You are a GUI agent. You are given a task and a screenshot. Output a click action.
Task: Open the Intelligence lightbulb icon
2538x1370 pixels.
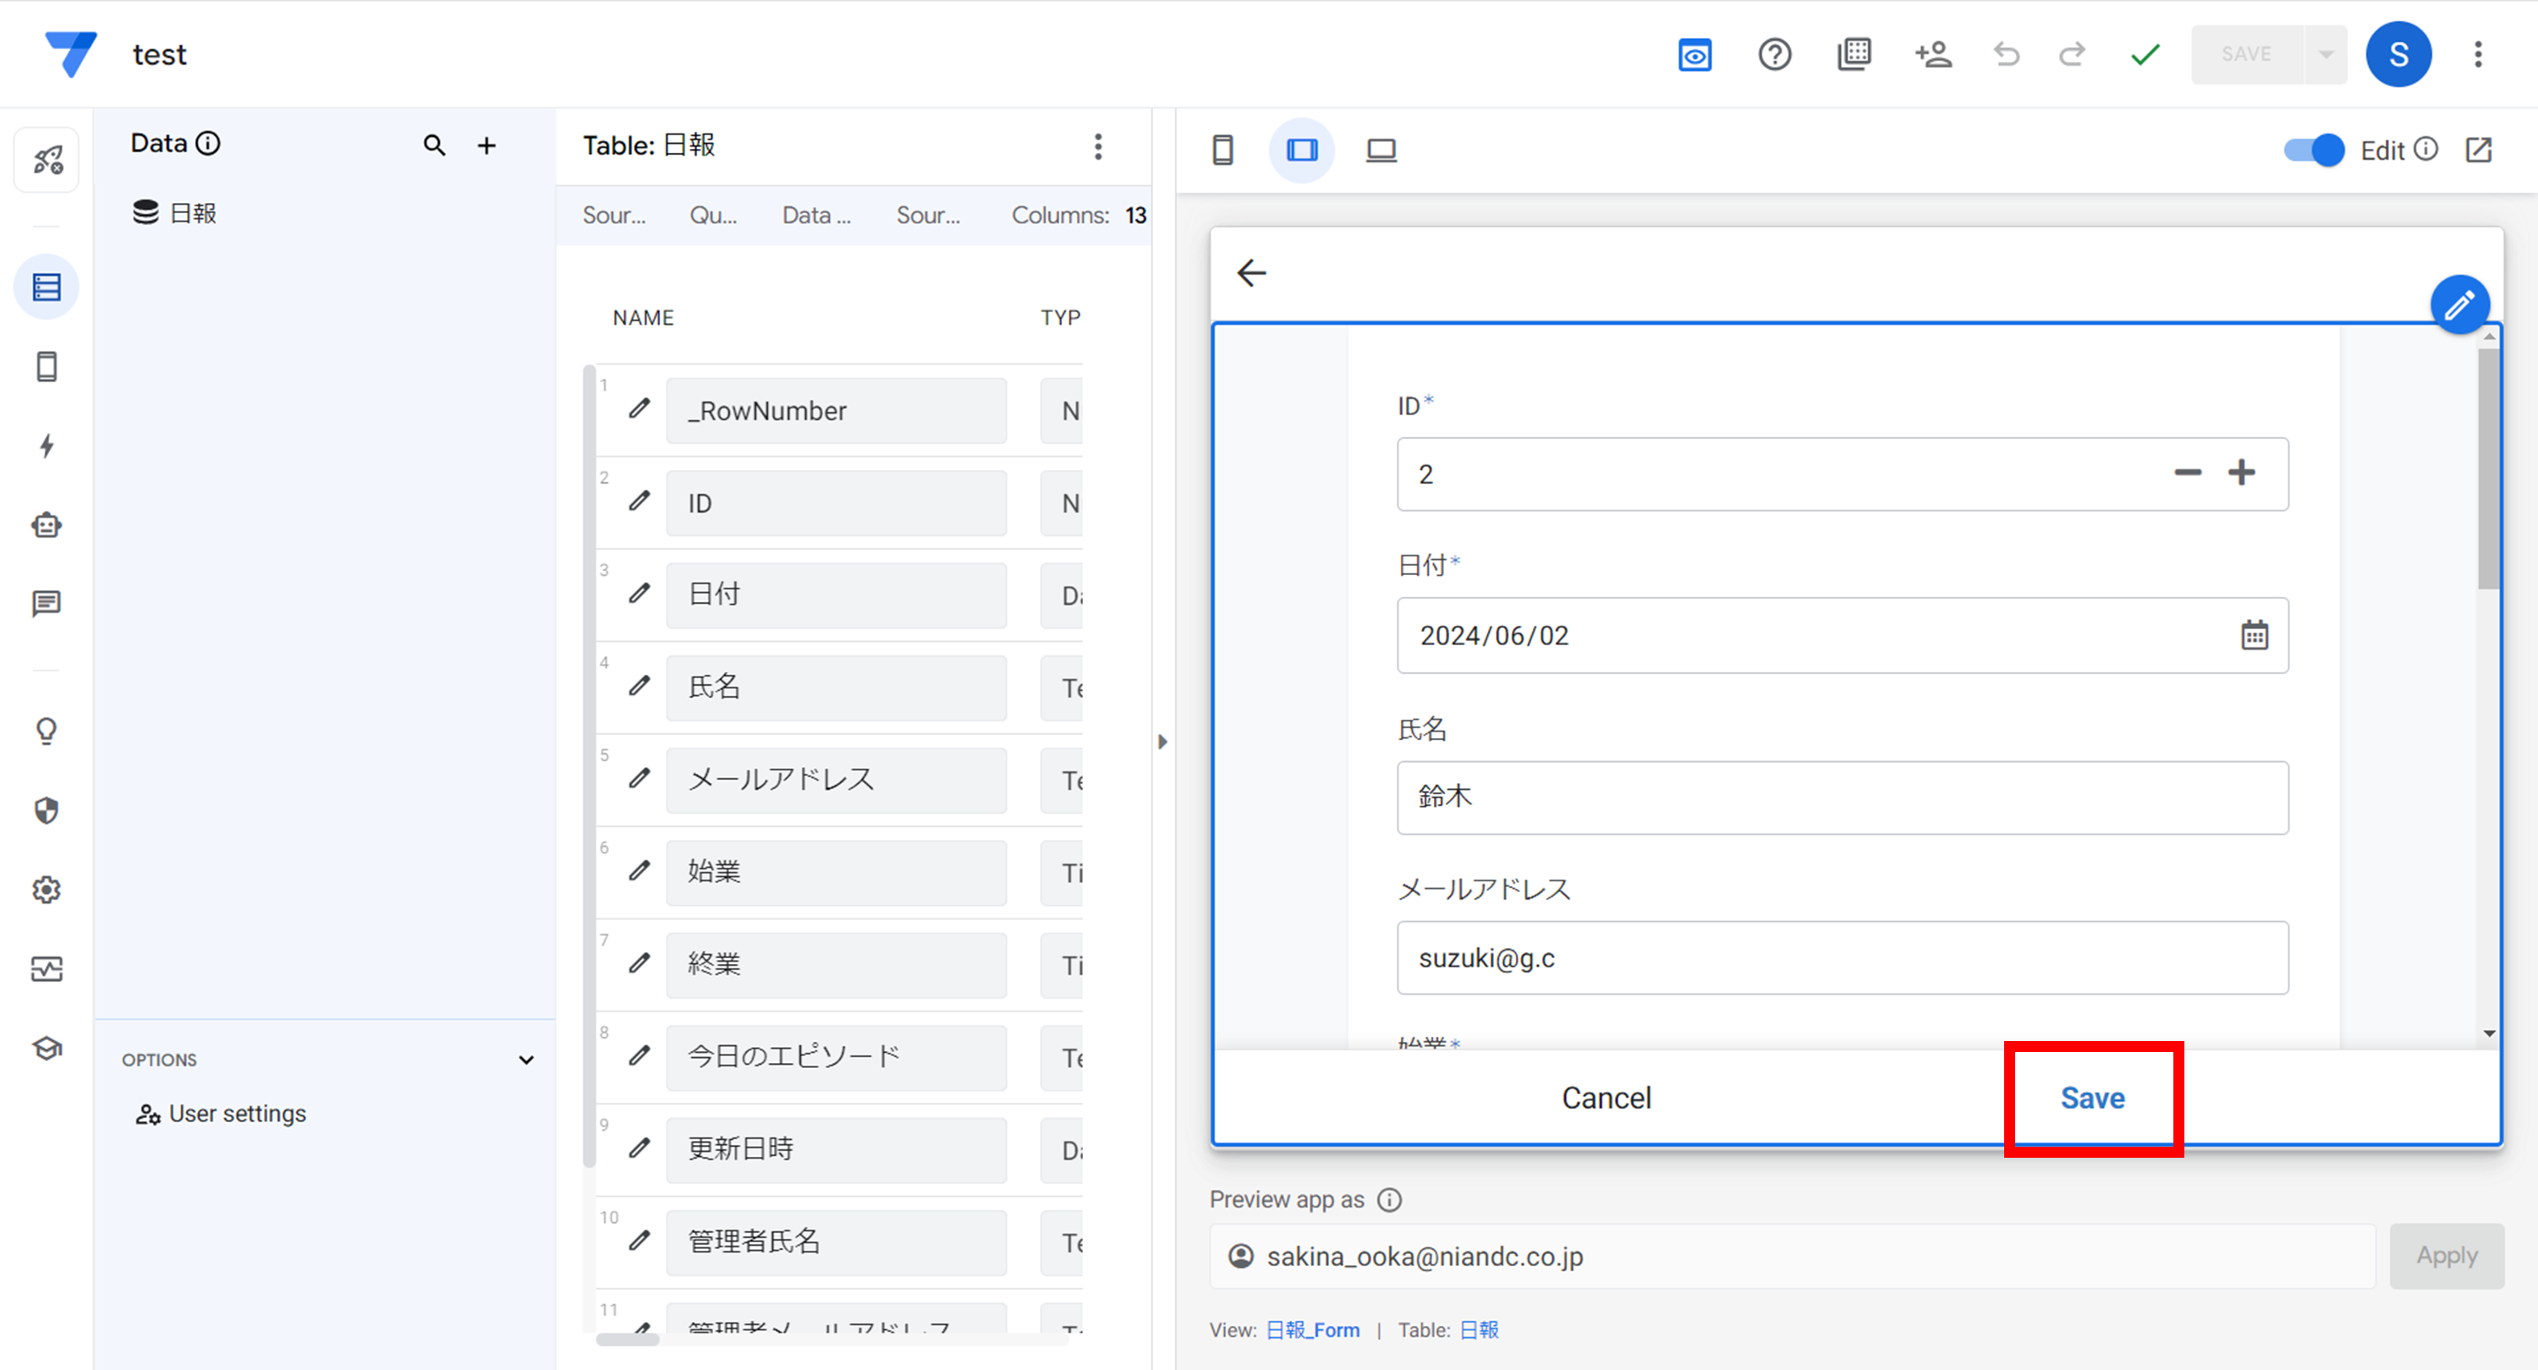click(47, 731)
